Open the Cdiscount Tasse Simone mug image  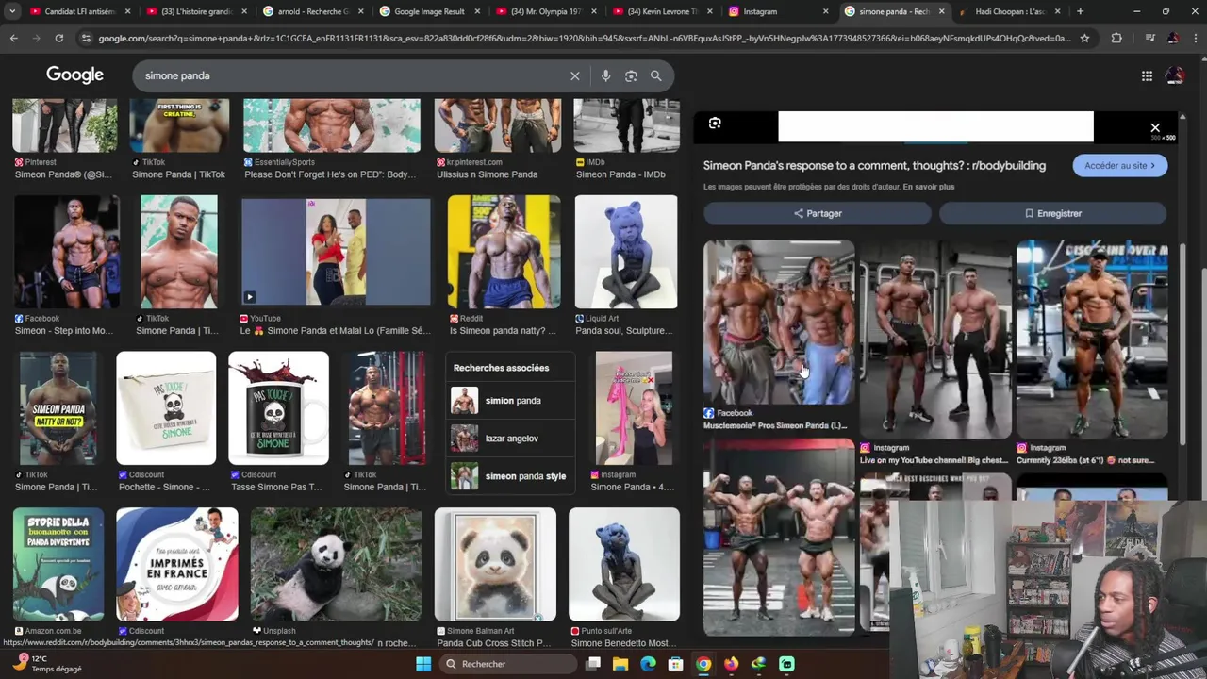click(x=278, y=408)
